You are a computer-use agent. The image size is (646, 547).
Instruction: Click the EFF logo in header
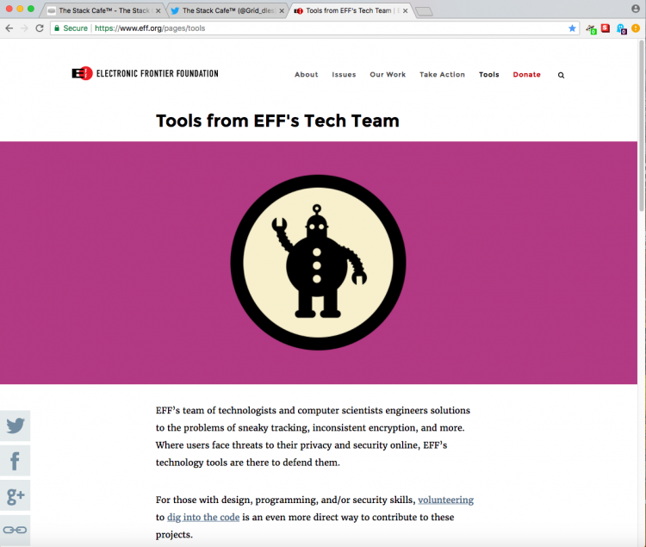point(82,73)
